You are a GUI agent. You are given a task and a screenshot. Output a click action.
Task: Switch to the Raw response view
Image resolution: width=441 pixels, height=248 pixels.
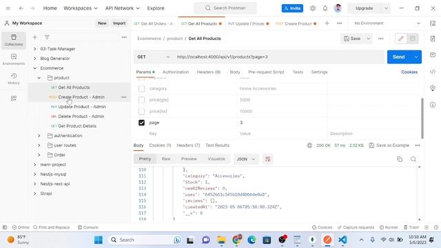(x=166, y=159)
